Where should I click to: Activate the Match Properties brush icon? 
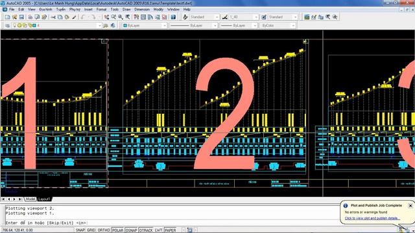point(74,17)
